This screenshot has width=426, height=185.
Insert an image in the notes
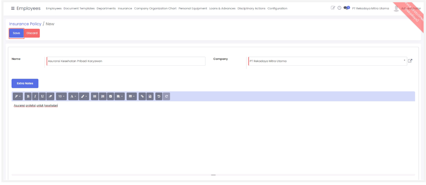click(150, 96)
